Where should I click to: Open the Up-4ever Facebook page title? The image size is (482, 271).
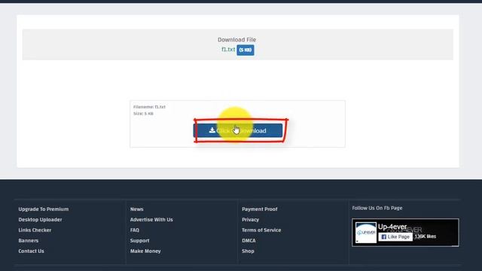pyautogui.click(x=392, y=227)
